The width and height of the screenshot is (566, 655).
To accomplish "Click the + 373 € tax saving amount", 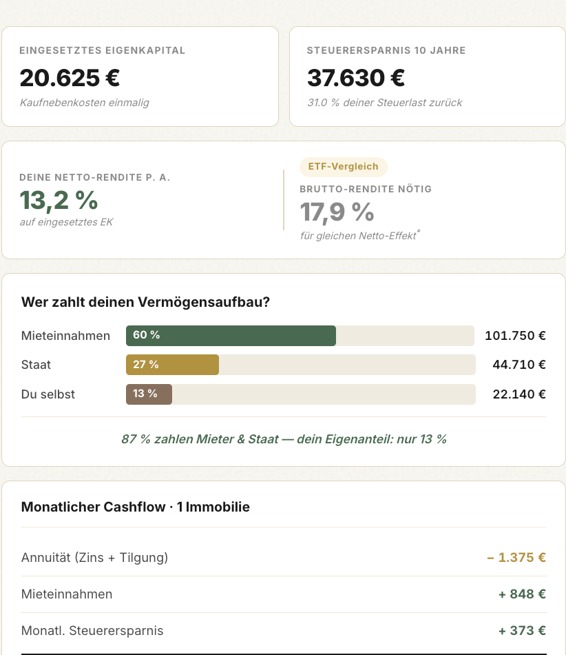I will pos(522,631).
